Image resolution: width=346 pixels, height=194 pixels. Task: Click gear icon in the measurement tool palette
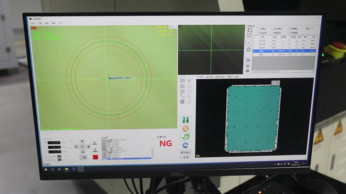pos(182,101)
